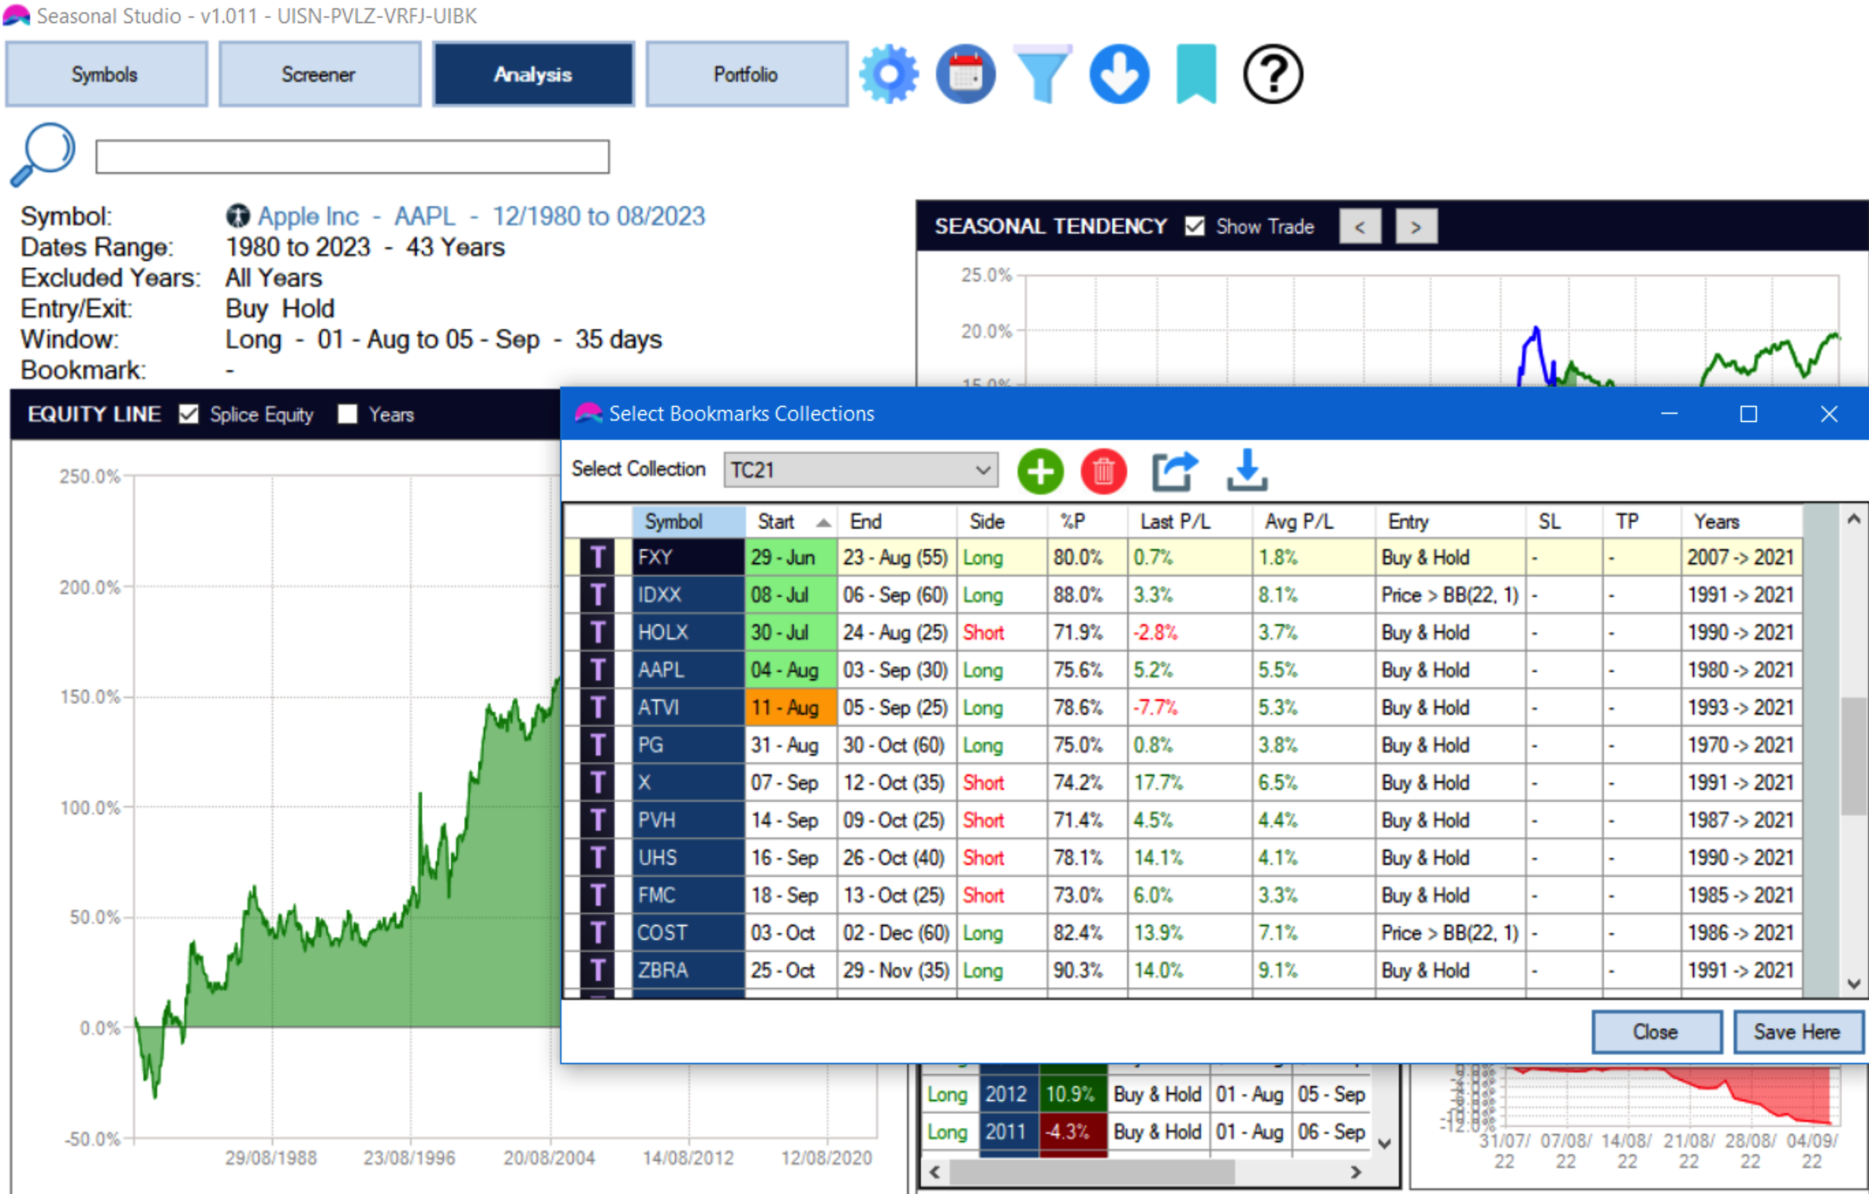Click the T icon in the PG row
This screenshot has width=1869, height=1194.
tap(597, 745)
